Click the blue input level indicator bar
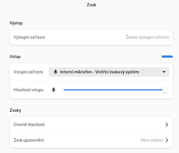This screenshot has height=153, width=179. (167, 57)
